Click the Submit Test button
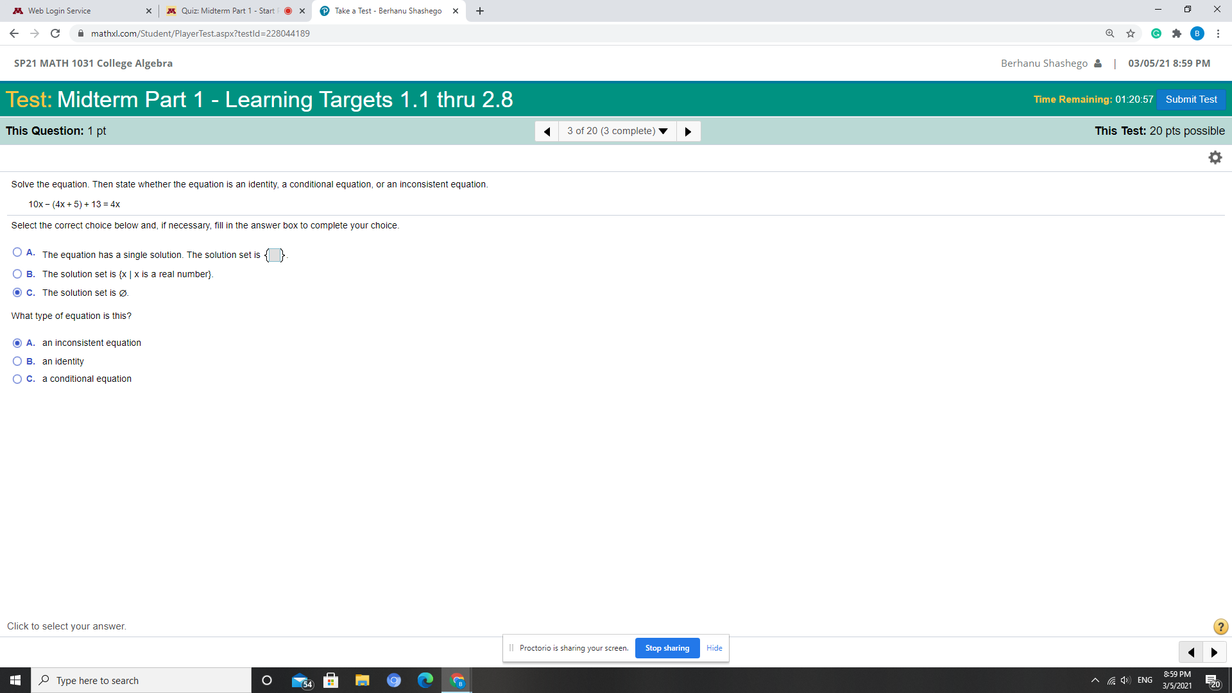1232x693 pixels. (x=1191, y=99)
